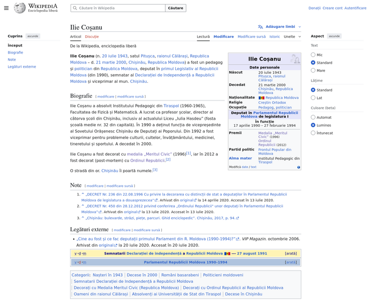The width and height of the screenshot is (375, 303).
Task: Click the Căutare search button
Action: (175, 8)
